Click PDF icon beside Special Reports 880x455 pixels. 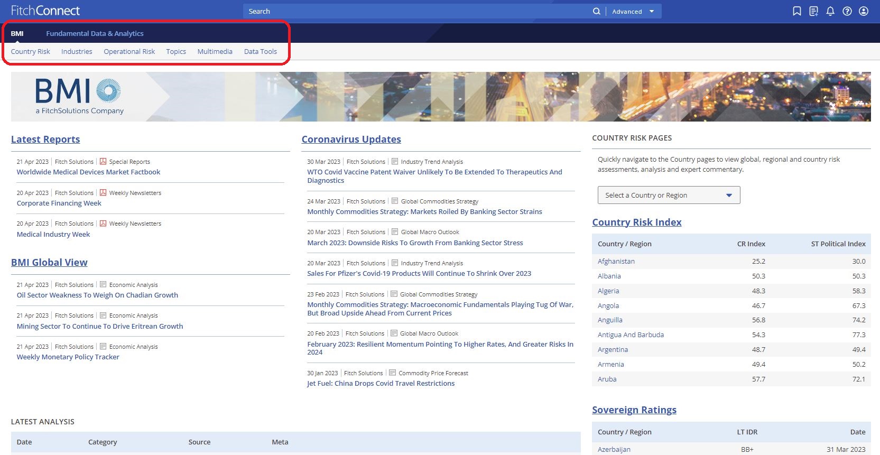[x=103, y=162]
